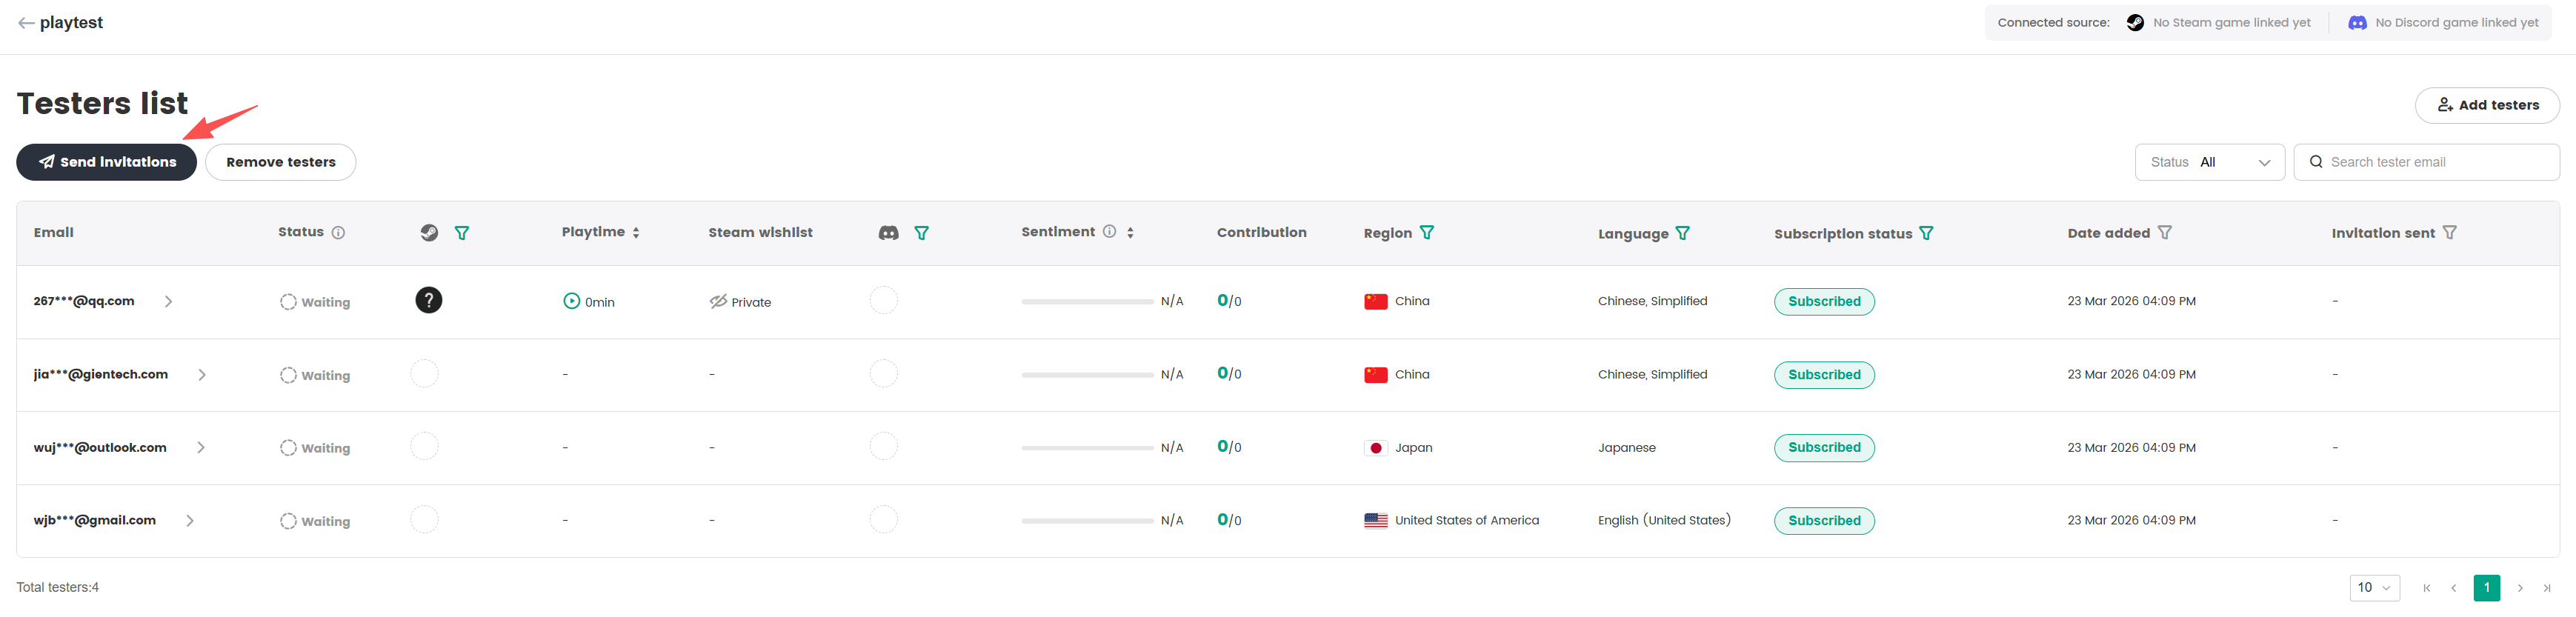Image resolution: width=2576 pixels, height=617 pixels.
Task: Click the Subscribed badge for wuj***@outlook.com
Action: 1824,448
